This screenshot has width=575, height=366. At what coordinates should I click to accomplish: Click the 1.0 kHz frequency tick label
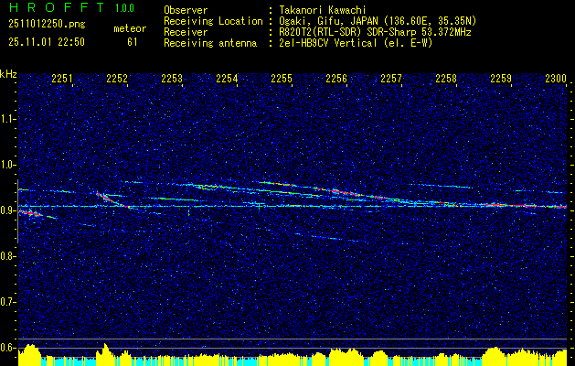point(8,165)
